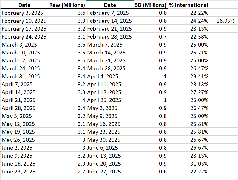Click cell 'April 4, 2025'
The width and height of the screenshot is (238, 180).
(110, 76)
